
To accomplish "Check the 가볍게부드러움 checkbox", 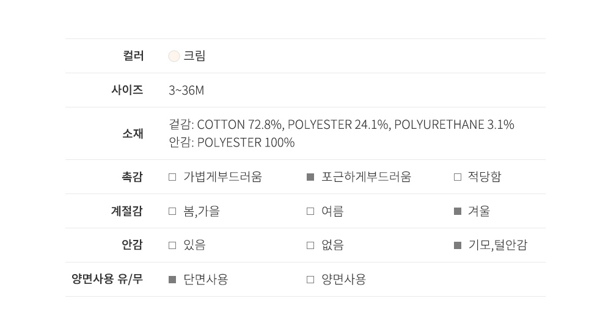I will 172,177.
